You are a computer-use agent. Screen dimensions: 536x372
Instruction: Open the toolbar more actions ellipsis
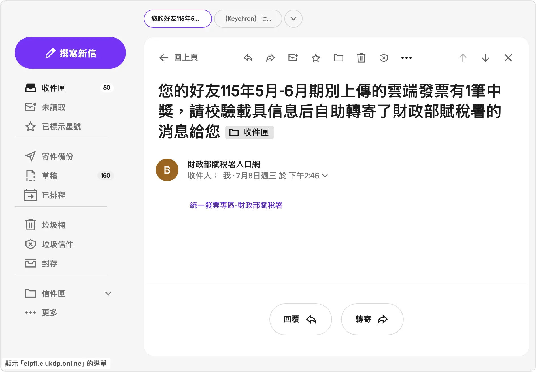pos(407,58)
